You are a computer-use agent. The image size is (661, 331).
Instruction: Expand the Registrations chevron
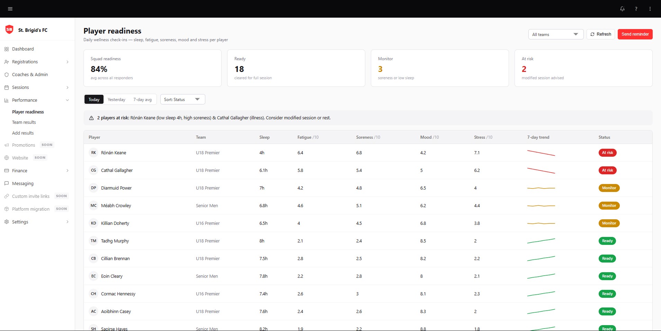[x=68, y=62]
